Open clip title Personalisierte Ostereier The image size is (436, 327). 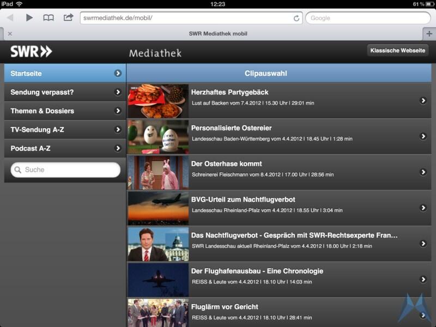point(231,128)
